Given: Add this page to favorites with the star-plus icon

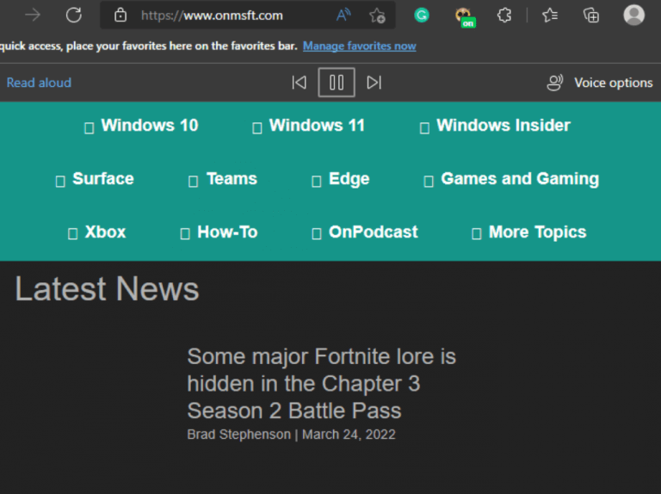Looking at the screenshot, I should (x=377, y=15).
